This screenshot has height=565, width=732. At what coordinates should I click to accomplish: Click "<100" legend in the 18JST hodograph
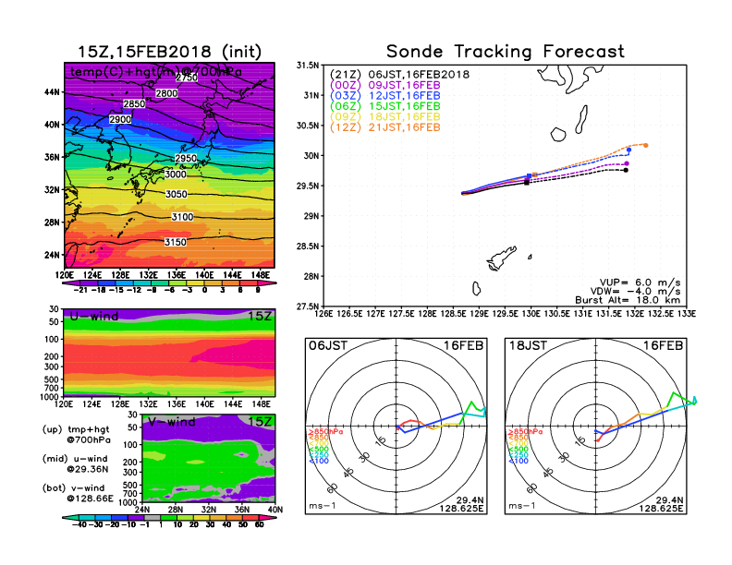[518, 461]
